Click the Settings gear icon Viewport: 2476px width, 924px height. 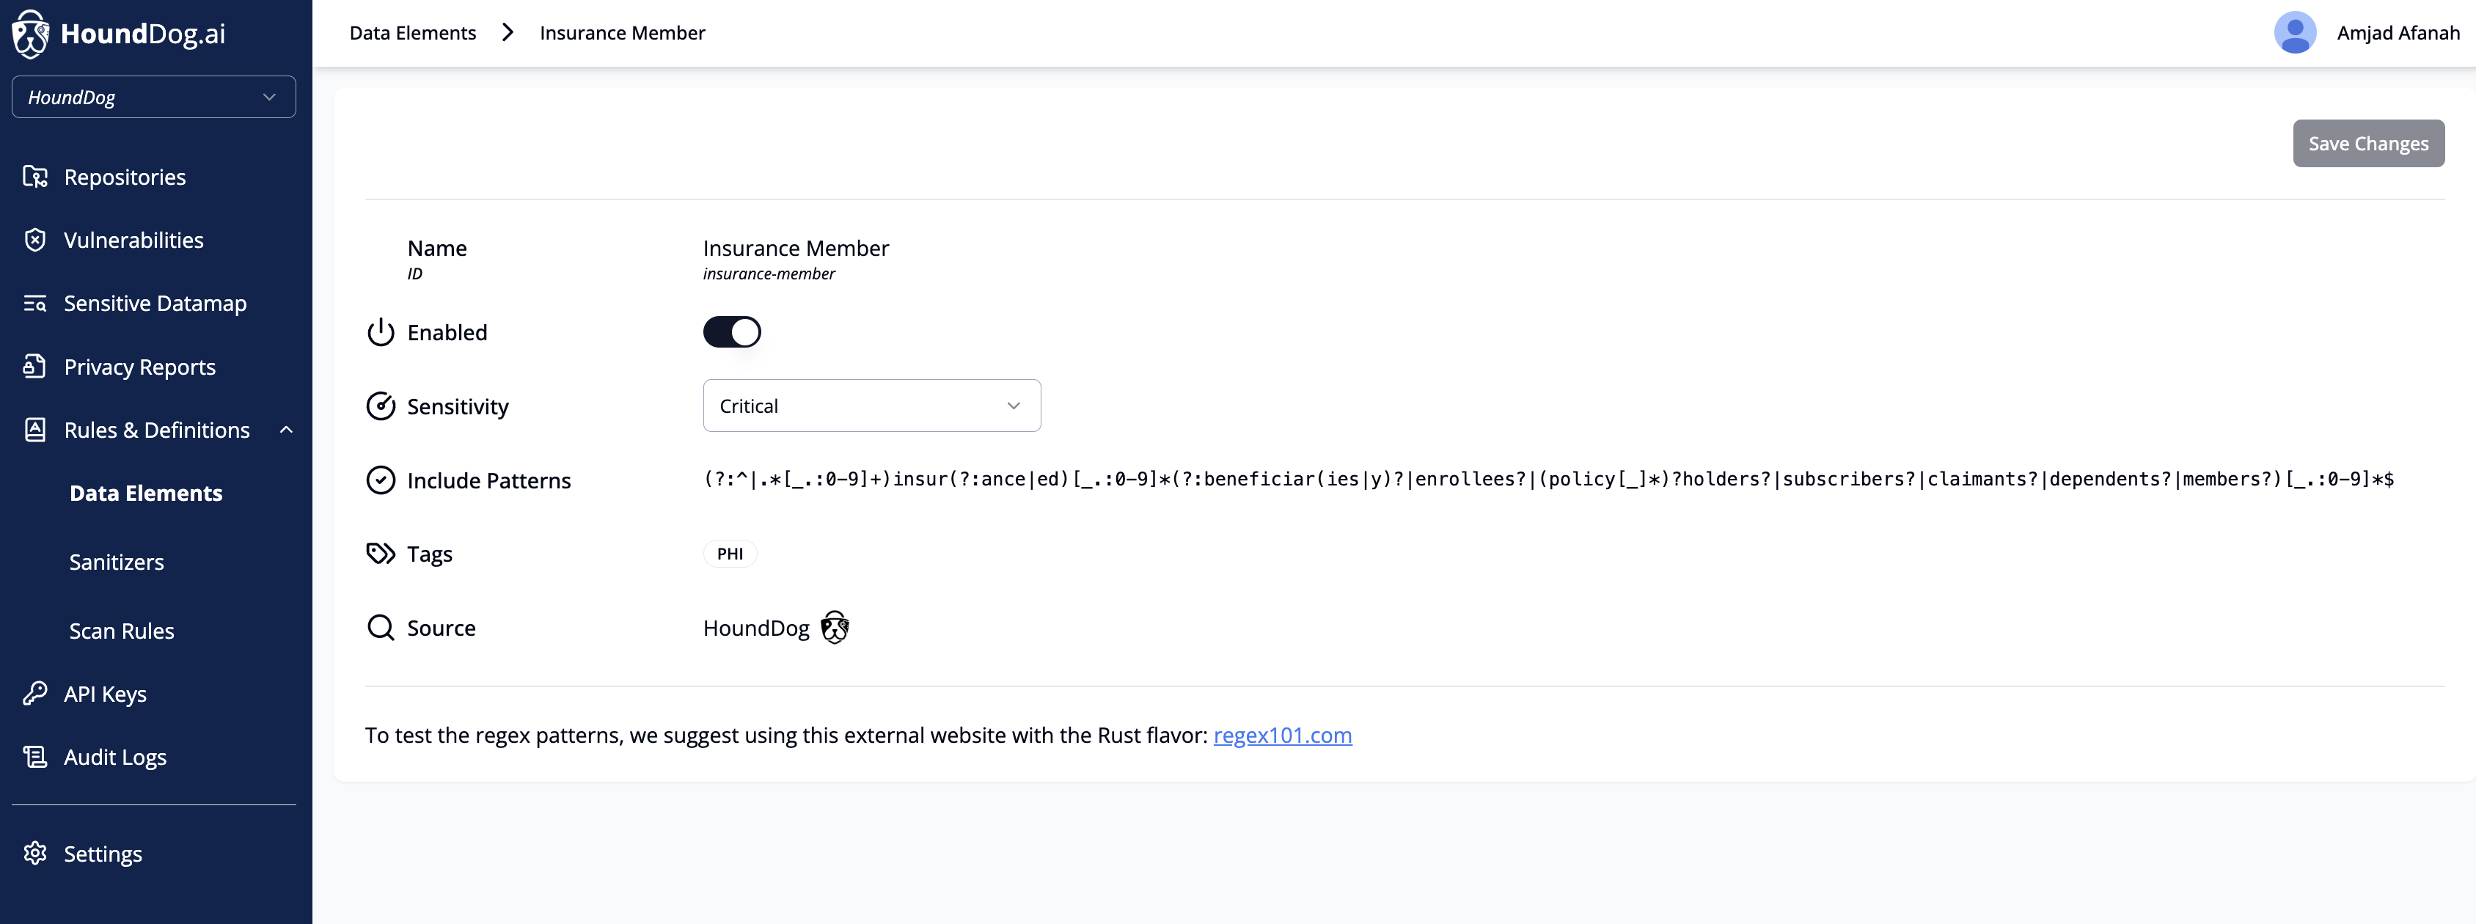tap(35, 853)
